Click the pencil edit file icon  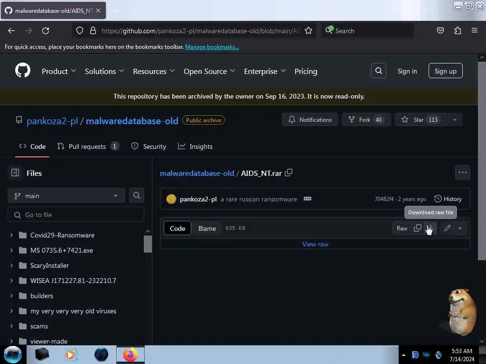[447, 228]
